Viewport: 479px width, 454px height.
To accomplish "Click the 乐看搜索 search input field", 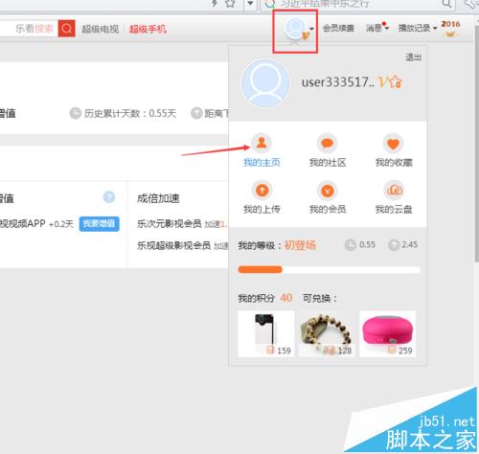I will pyautogui.click(x=29, y=29).
